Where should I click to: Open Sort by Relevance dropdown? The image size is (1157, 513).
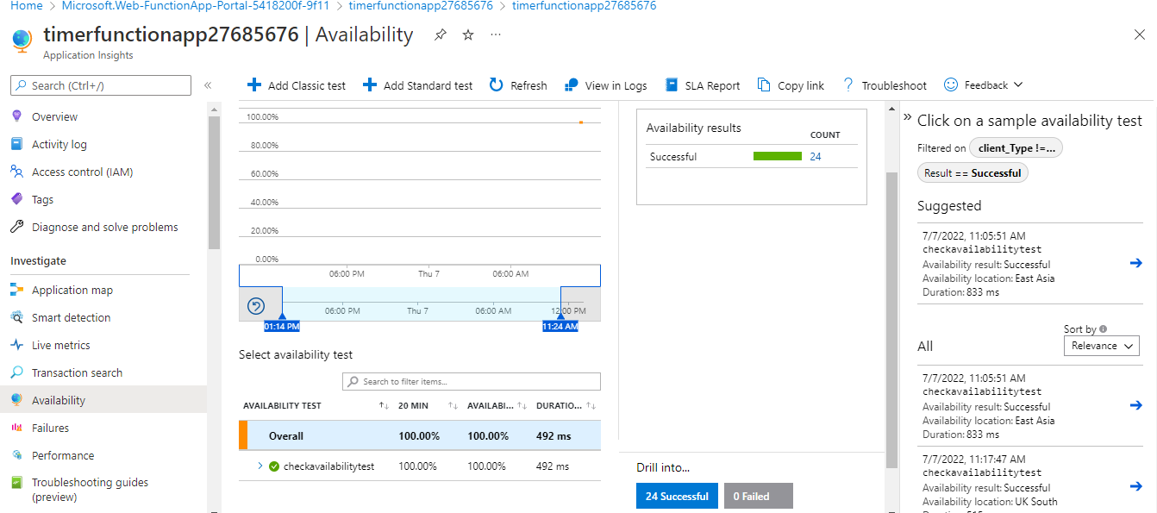pyautogui.click(x=1102, y=346)
